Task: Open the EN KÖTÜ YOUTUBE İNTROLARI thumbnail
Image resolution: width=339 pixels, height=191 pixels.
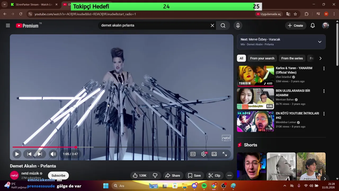Action: [x=255, y=121]
